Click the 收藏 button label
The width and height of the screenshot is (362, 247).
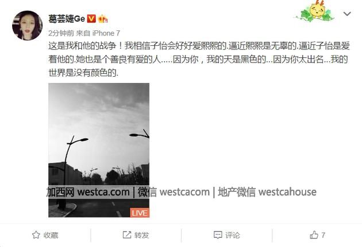[51, 236]
